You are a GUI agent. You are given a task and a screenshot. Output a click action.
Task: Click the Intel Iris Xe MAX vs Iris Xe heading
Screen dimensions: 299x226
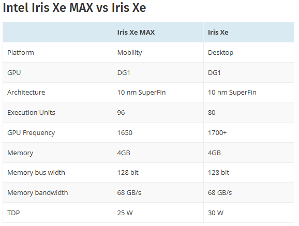click(74, 8)
